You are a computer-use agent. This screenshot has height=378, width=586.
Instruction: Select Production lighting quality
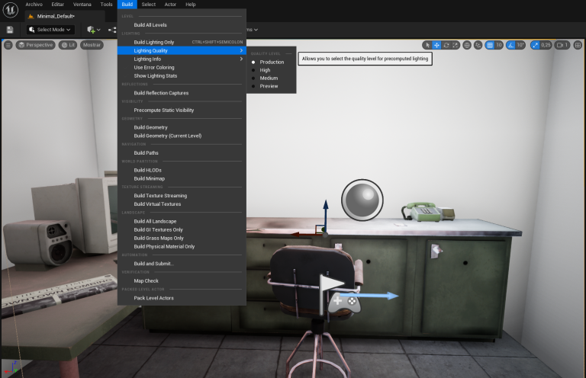pos(272,62)
